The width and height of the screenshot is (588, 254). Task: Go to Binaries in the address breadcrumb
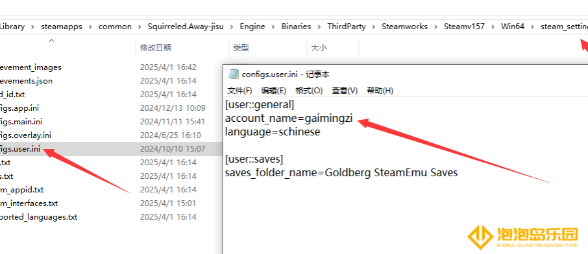point(296,27)
